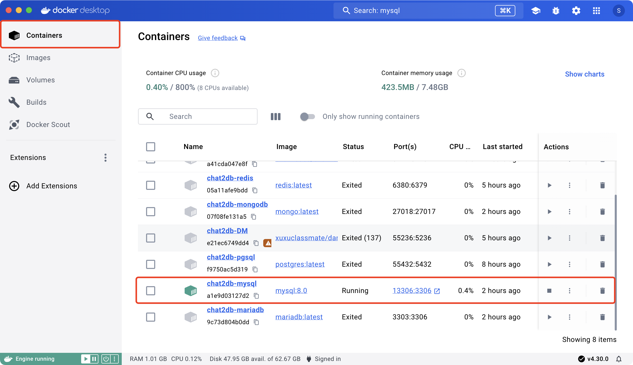This screenshot has height=365, width=633.
Task: Delete the chat2db-mariadb container
Action: point(603,317)
